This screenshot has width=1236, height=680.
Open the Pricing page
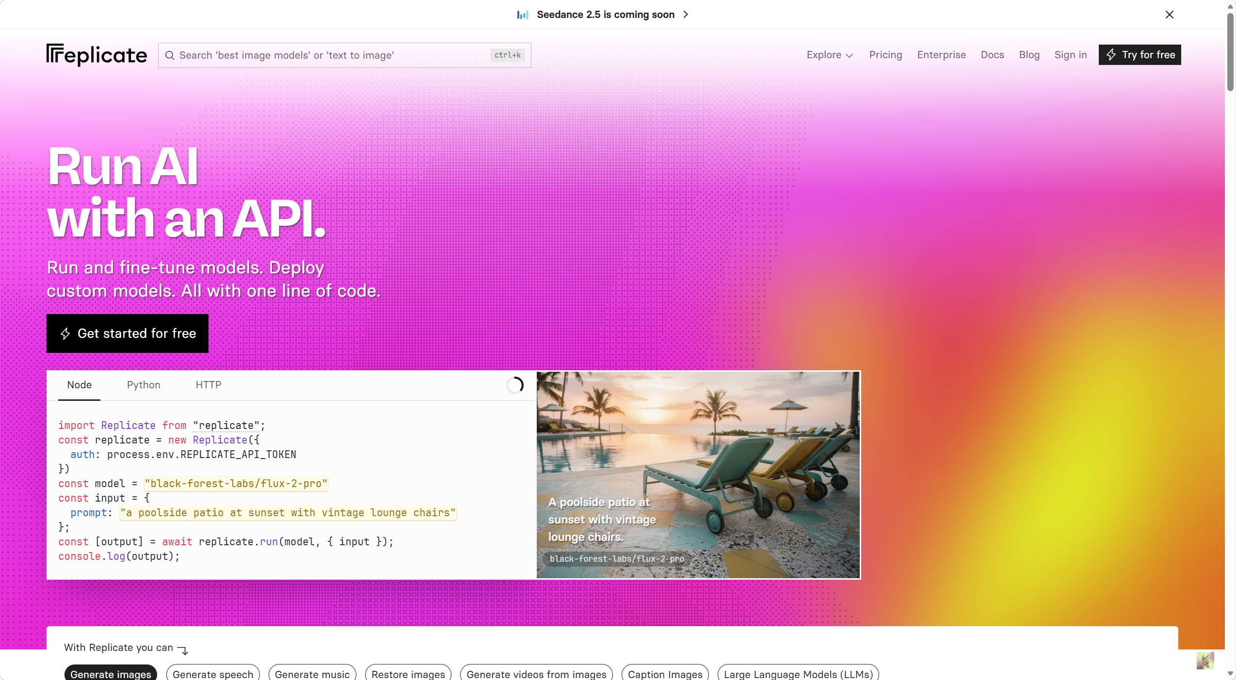(885, 55)
